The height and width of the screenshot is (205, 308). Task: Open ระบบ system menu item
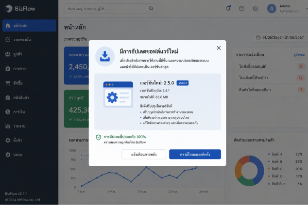click(29, 155)
